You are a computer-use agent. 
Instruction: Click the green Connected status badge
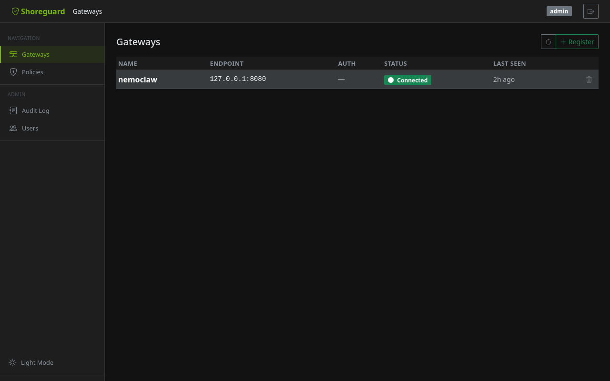407,80
